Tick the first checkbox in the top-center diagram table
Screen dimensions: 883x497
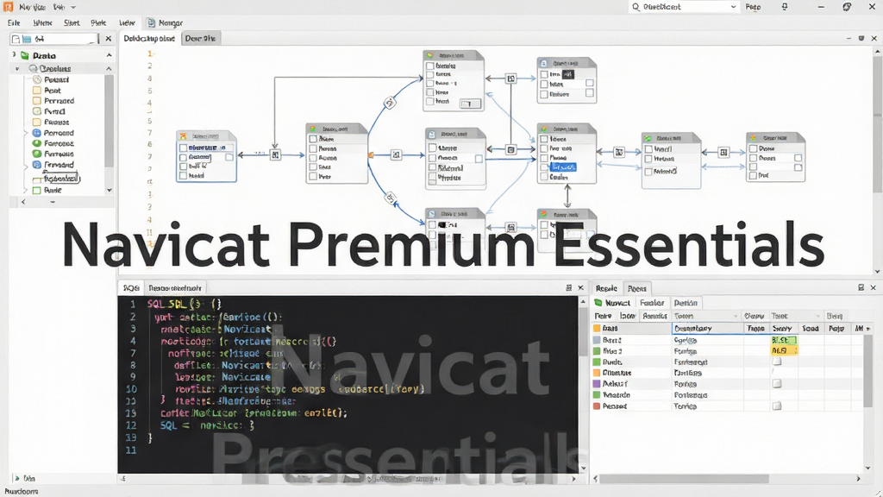430,66
